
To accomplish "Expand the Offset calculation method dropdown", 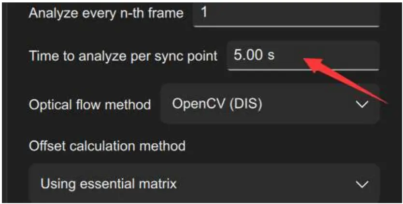I will coord(203,184).
